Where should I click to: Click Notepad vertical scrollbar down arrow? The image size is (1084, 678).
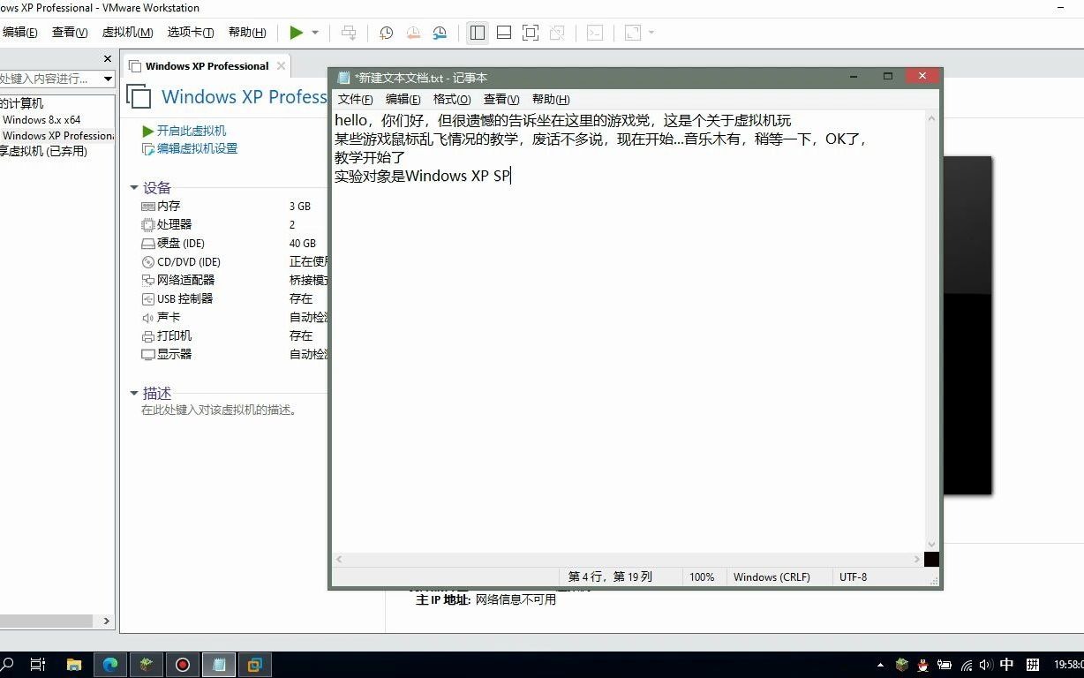point(931,545)
